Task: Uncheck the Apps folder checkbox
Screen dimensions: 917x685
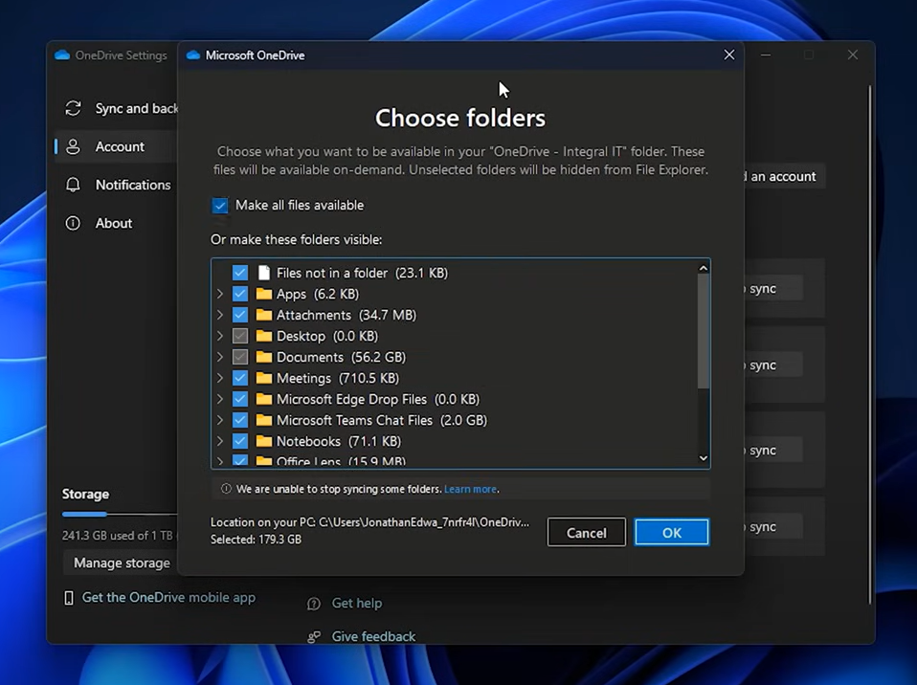Action: (239, 294)
